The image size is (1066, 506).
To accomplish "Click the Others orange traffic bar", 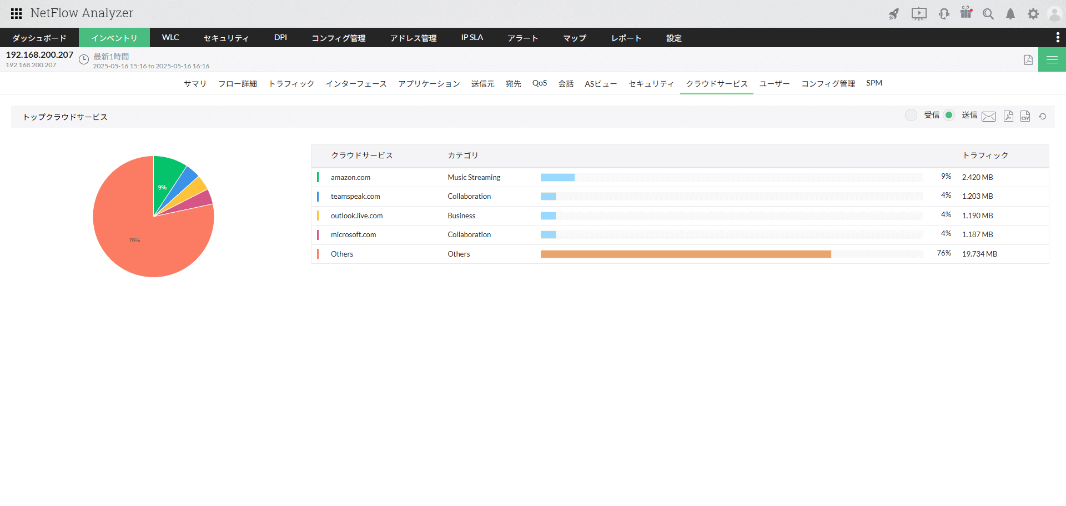I will click(x=686, y=254).
